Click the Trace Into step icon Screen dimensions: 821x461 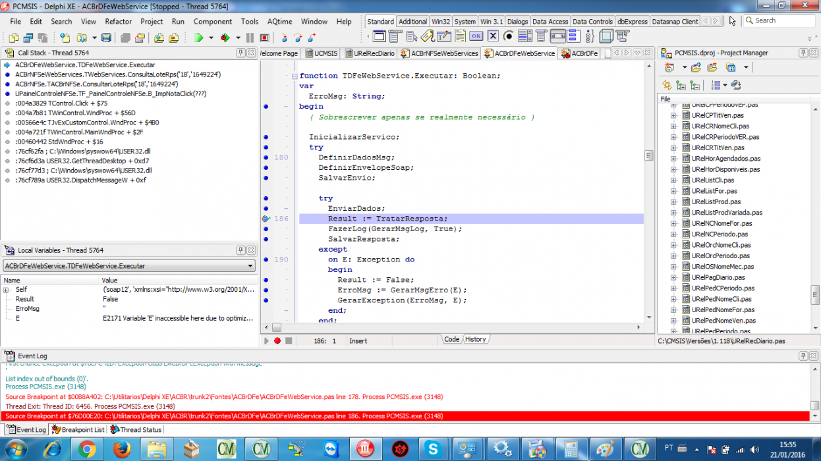pos(284,38)
